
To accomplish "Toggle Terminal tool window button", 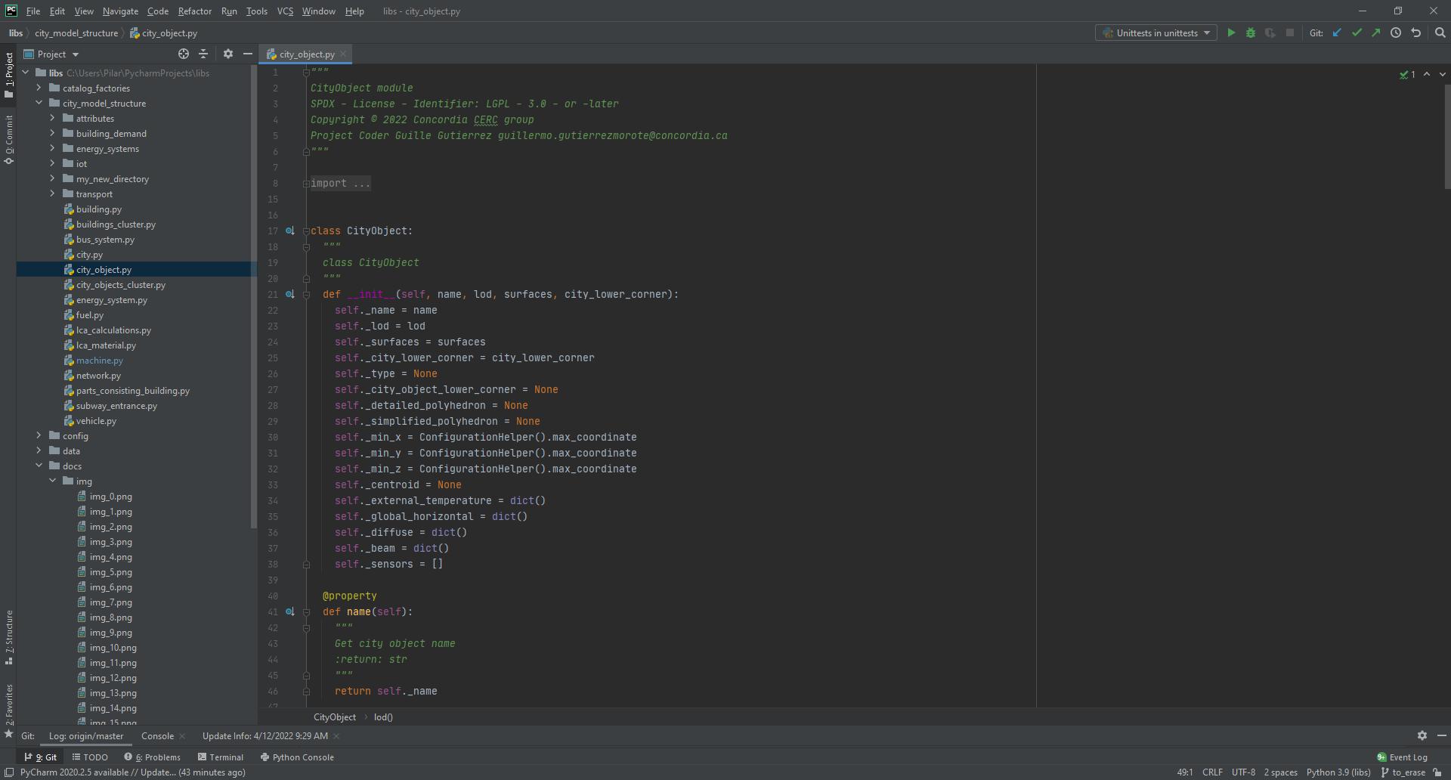I will coord(221,757).
